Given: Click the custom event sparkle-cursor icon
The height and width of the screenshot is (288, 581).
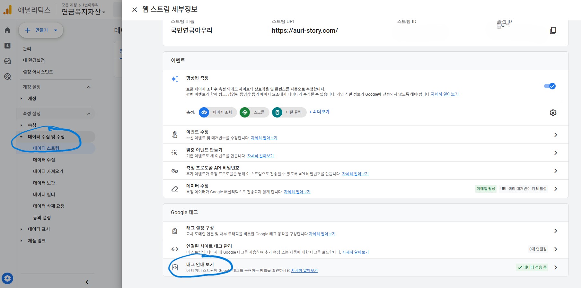Looking at the screenshot, I should point(175,153).
